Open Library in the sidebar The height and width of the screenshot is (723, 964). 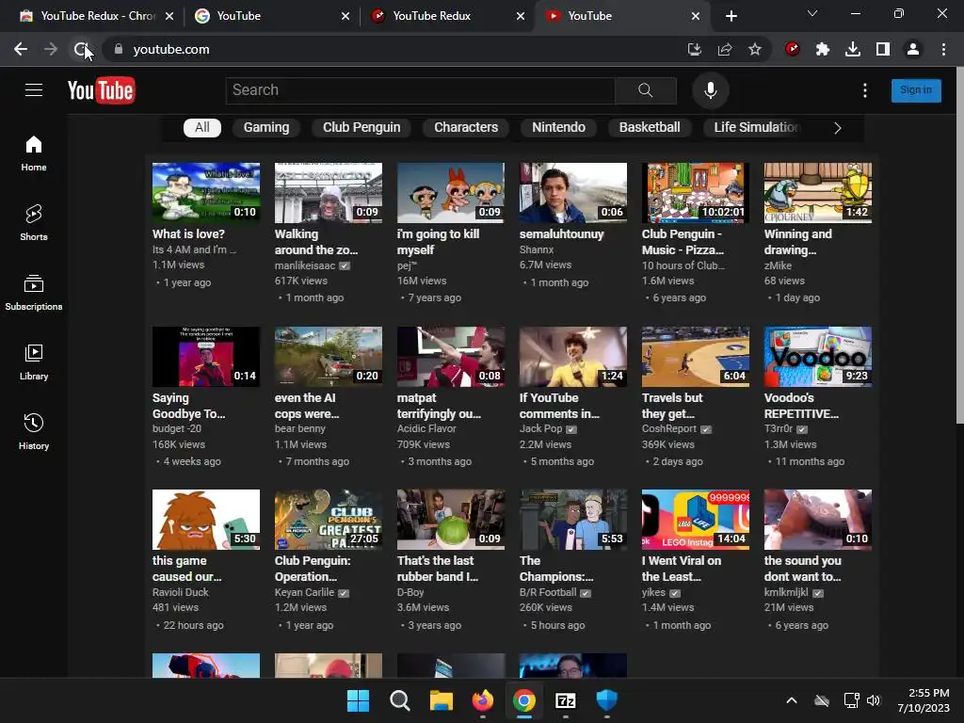(34, 362)
